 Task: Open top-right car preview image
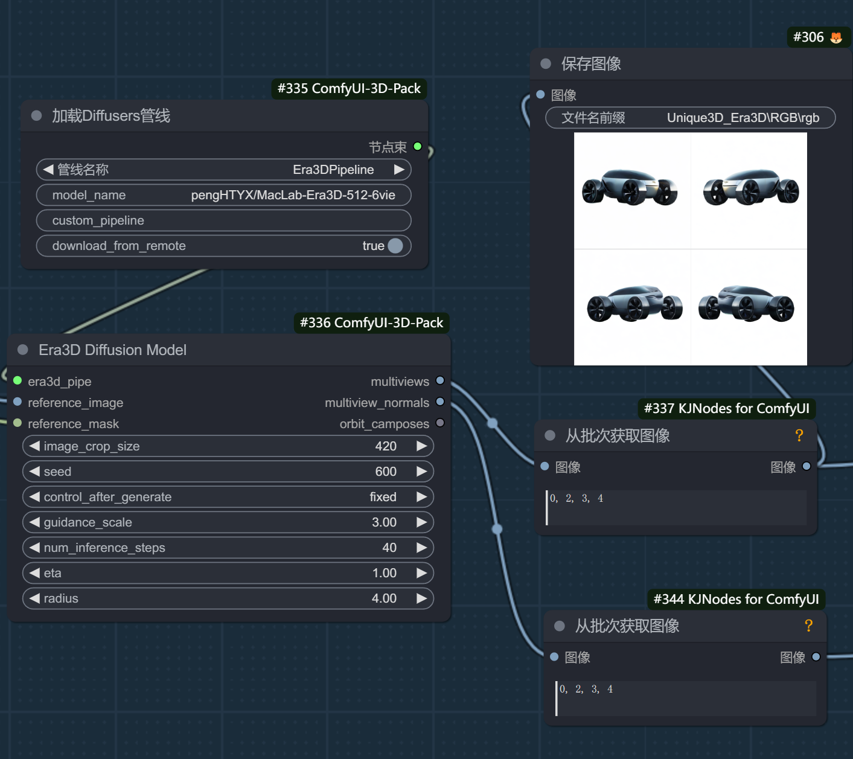[749, 190]
